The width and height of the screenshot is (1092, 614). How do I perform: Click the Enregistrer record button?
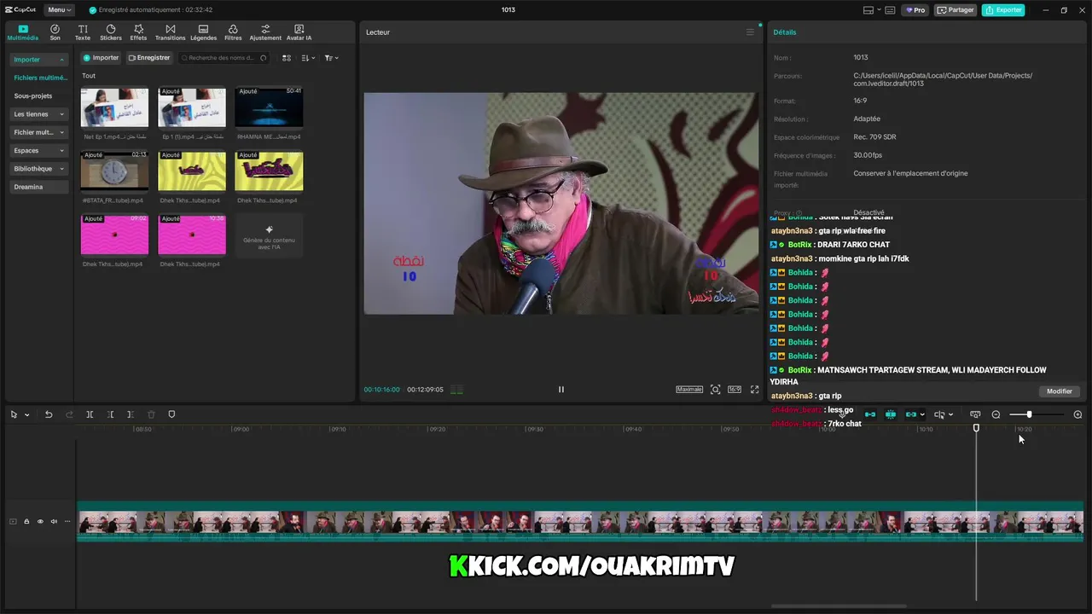[x=149, y=58]
